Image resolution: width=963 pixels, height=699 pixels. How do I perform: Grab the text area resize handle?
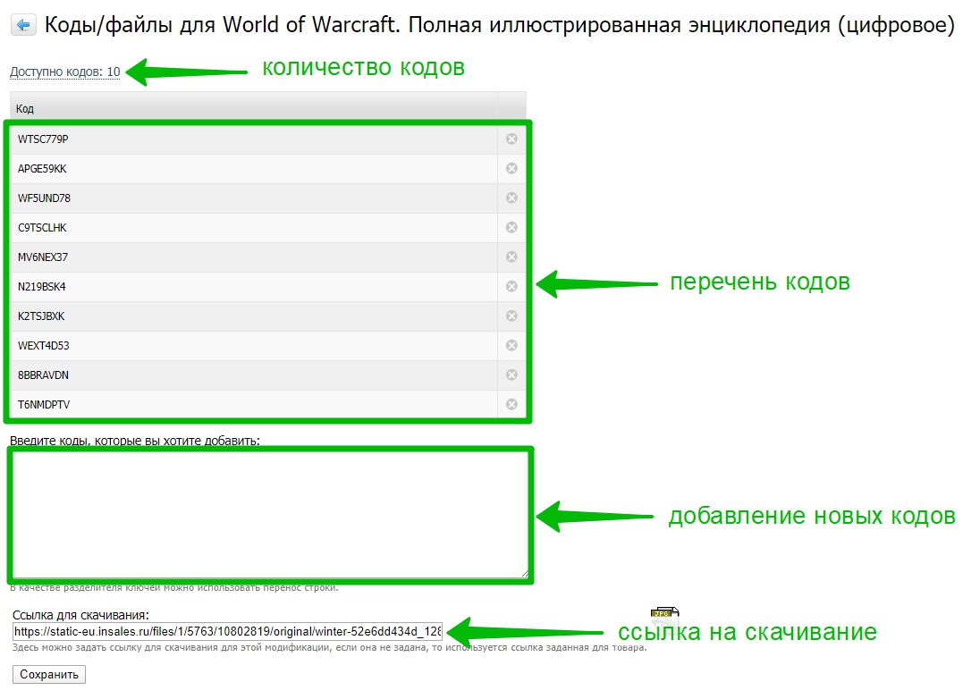pos(525,574)
